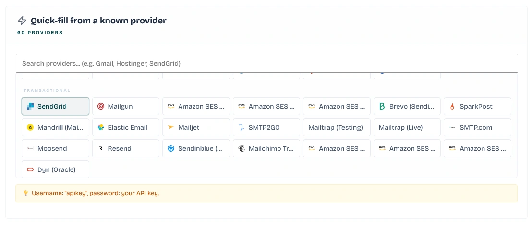Pick the Brevo (Sendinblue) provider
The image size is (532, 225).
(407, 106)
